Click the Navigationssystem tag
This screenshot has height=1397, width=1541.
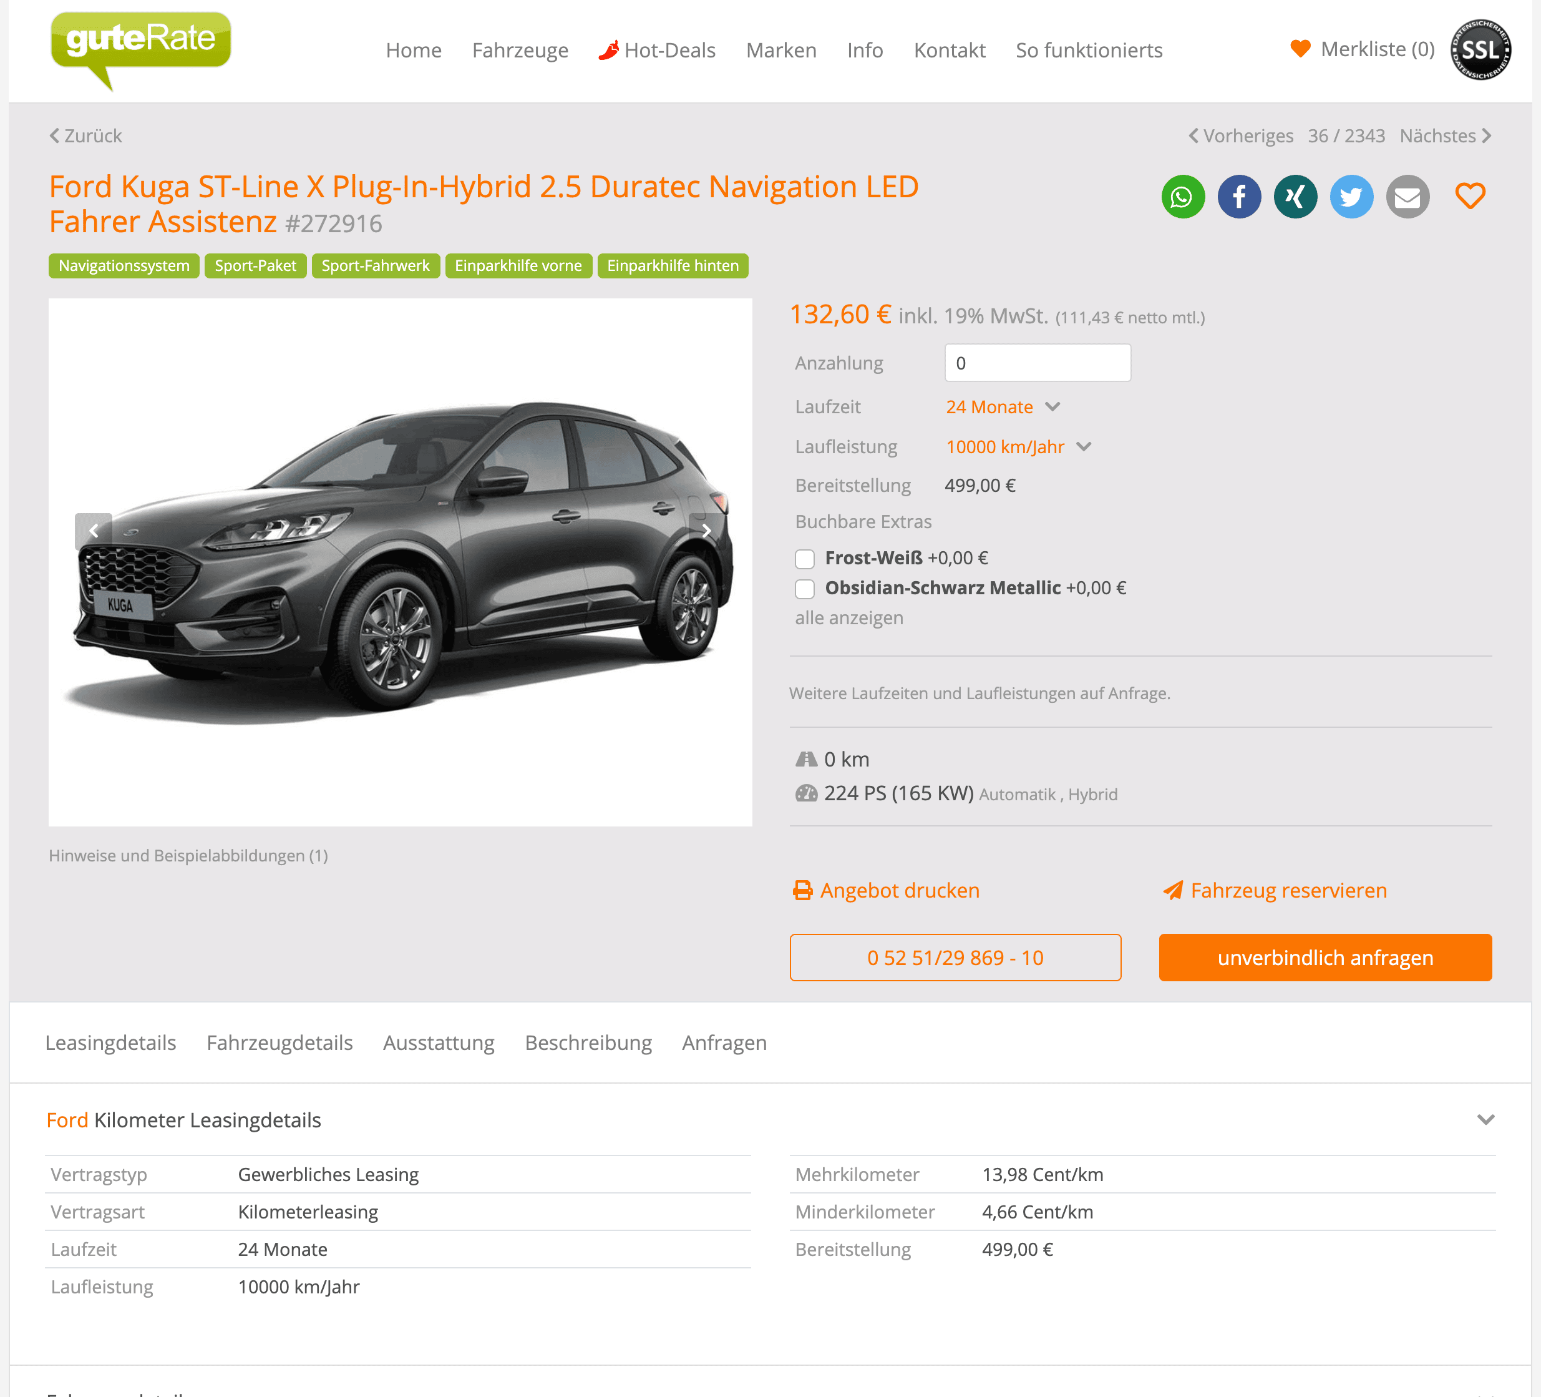(124, 265)
